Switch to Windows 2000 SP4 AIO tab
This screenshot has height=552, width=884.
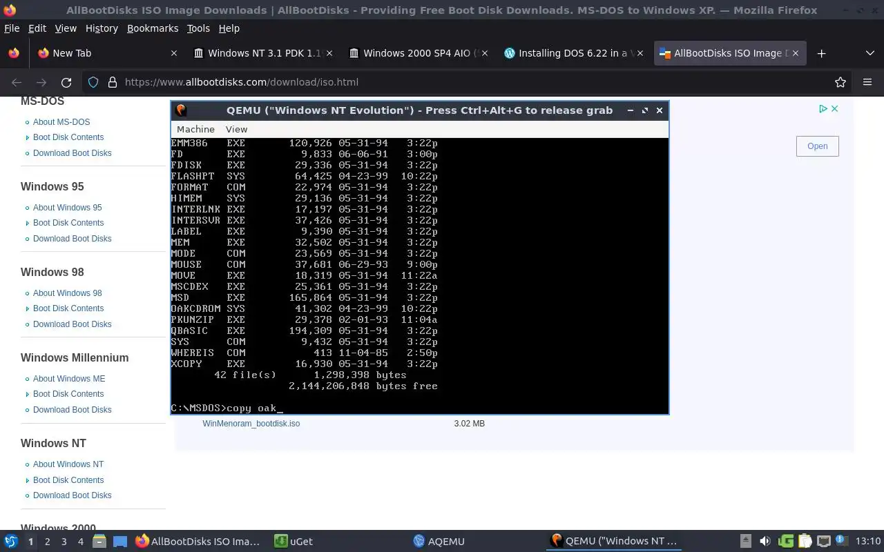[x=418, y=53]
